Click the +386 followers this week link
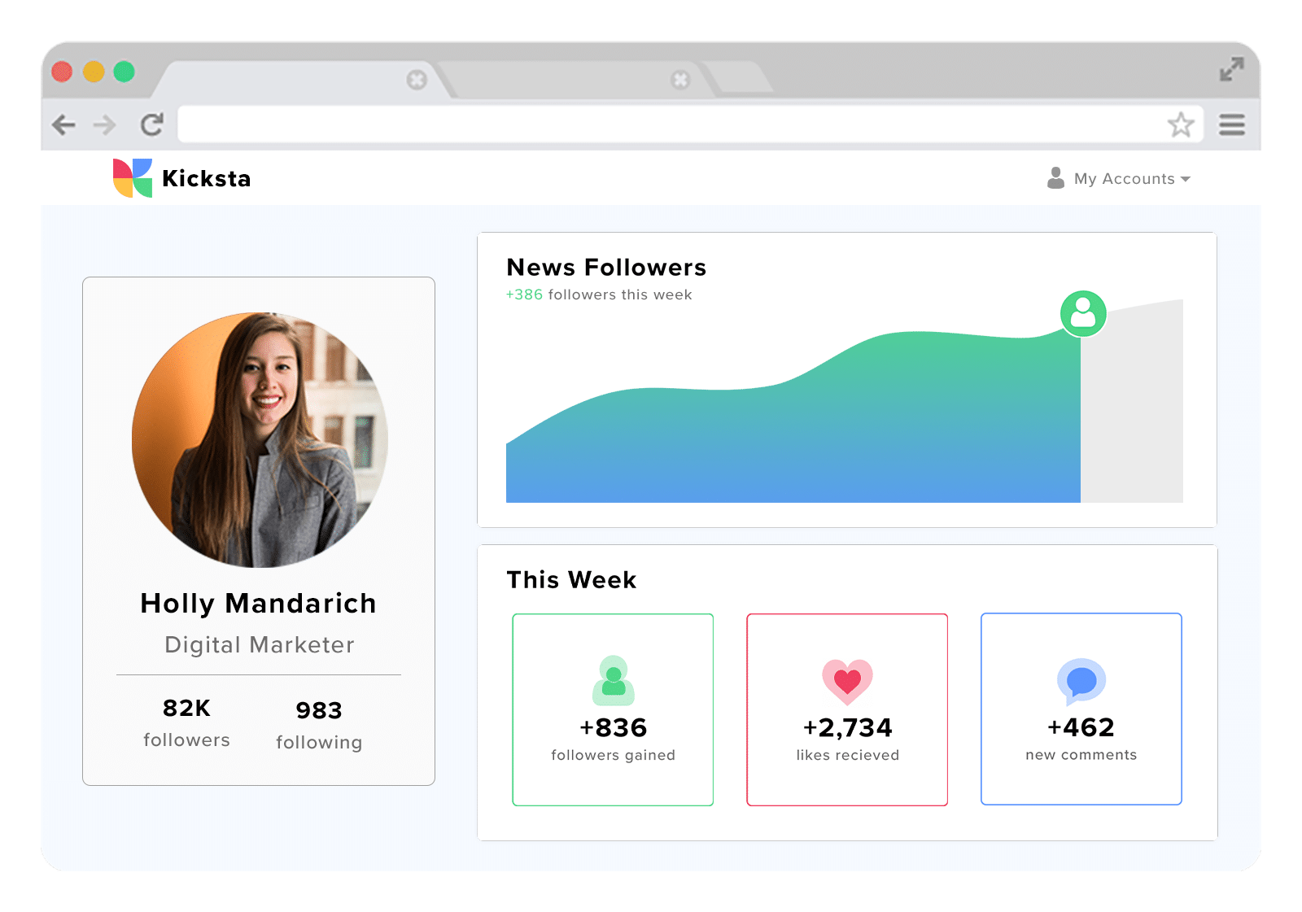Image resolution: width=1302 pixels, height=912 pixels. pyautogui.click(x=598, y=295)
